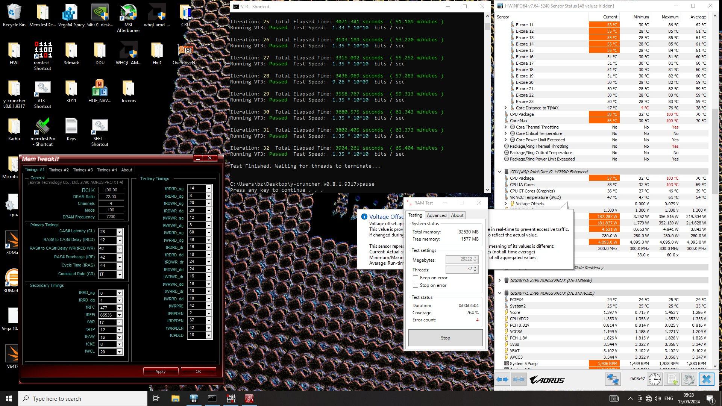Click command prompt taskbar icon
Image resolution: width=722 pixels, height=406 pixels.
tap(212, 398)
